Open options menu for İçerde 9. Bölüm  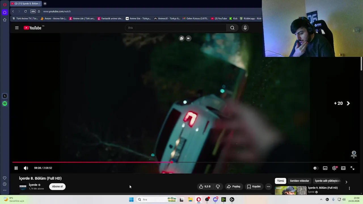point(349,188)
